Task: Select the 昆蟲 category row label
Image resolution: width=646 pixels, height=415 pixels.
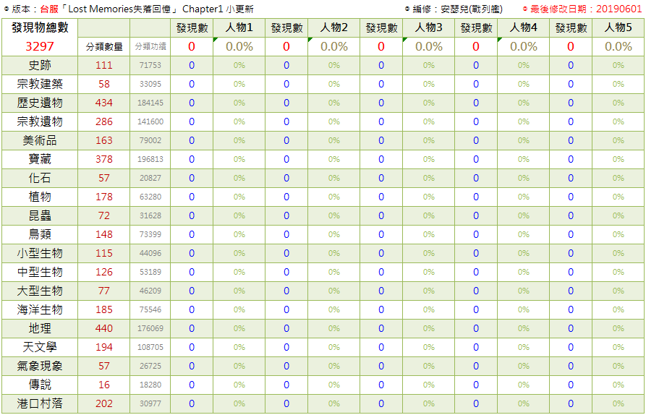Action: [40, 215]
